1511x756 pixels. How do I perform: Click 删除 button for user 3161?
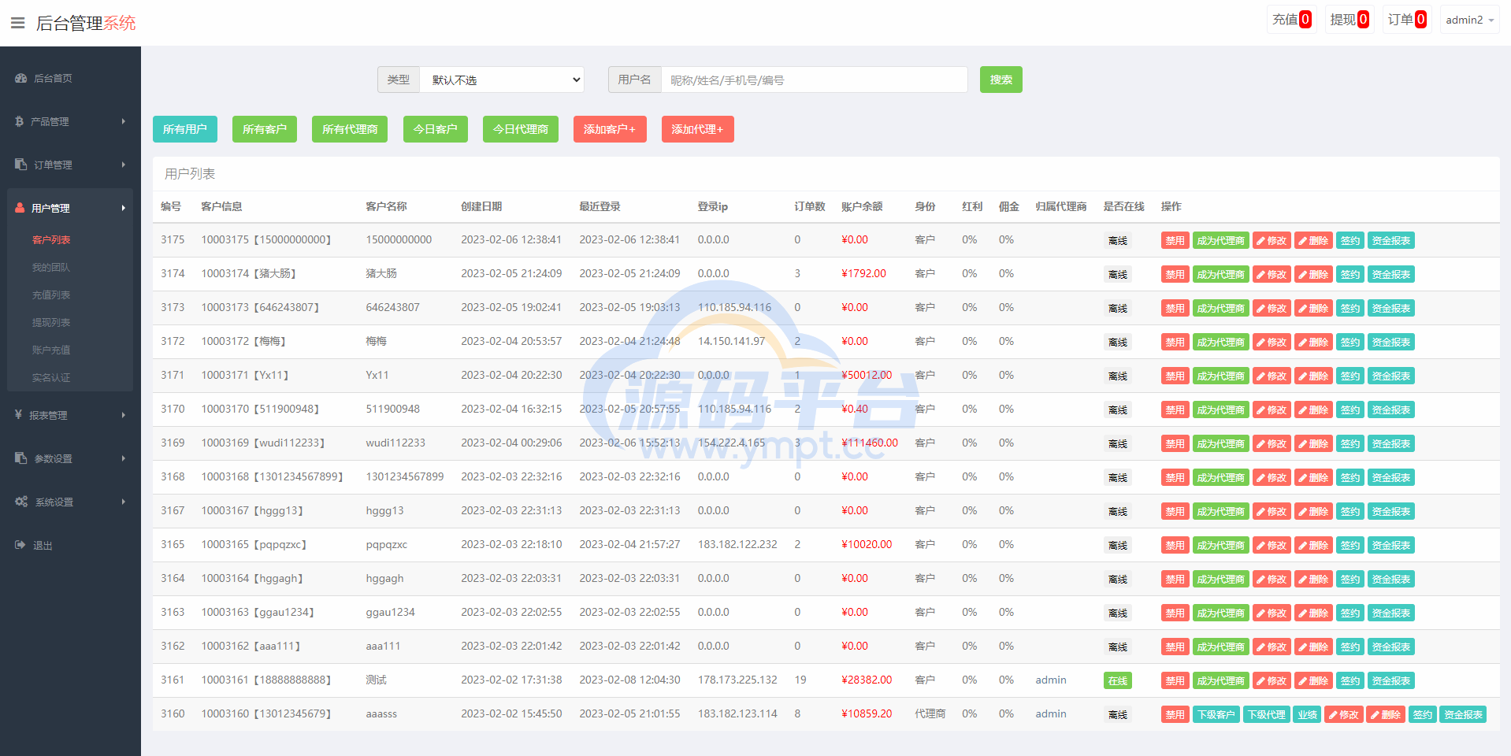[1313, 681]
